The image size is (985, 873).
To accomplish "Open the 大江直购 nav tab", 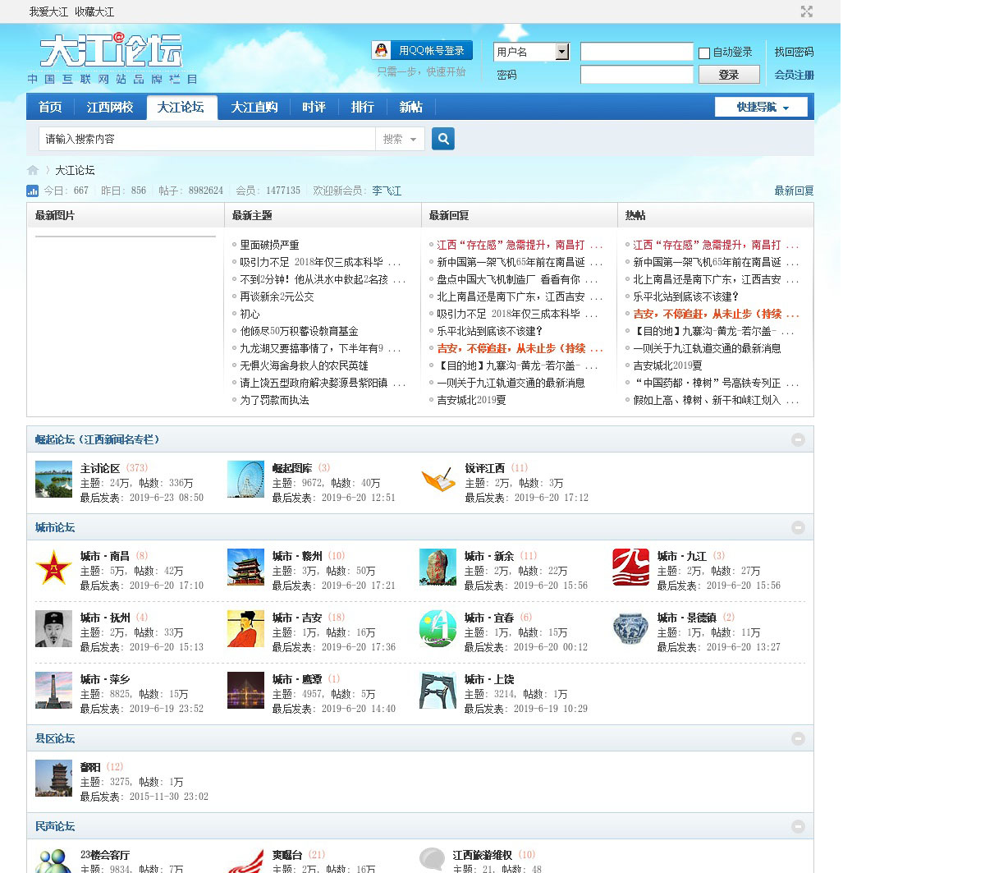I will point(254,107).
